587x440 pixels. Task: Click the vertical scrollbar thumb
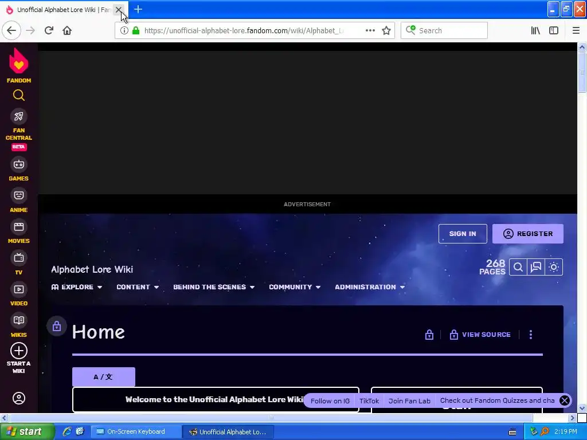tap(582, 72)
